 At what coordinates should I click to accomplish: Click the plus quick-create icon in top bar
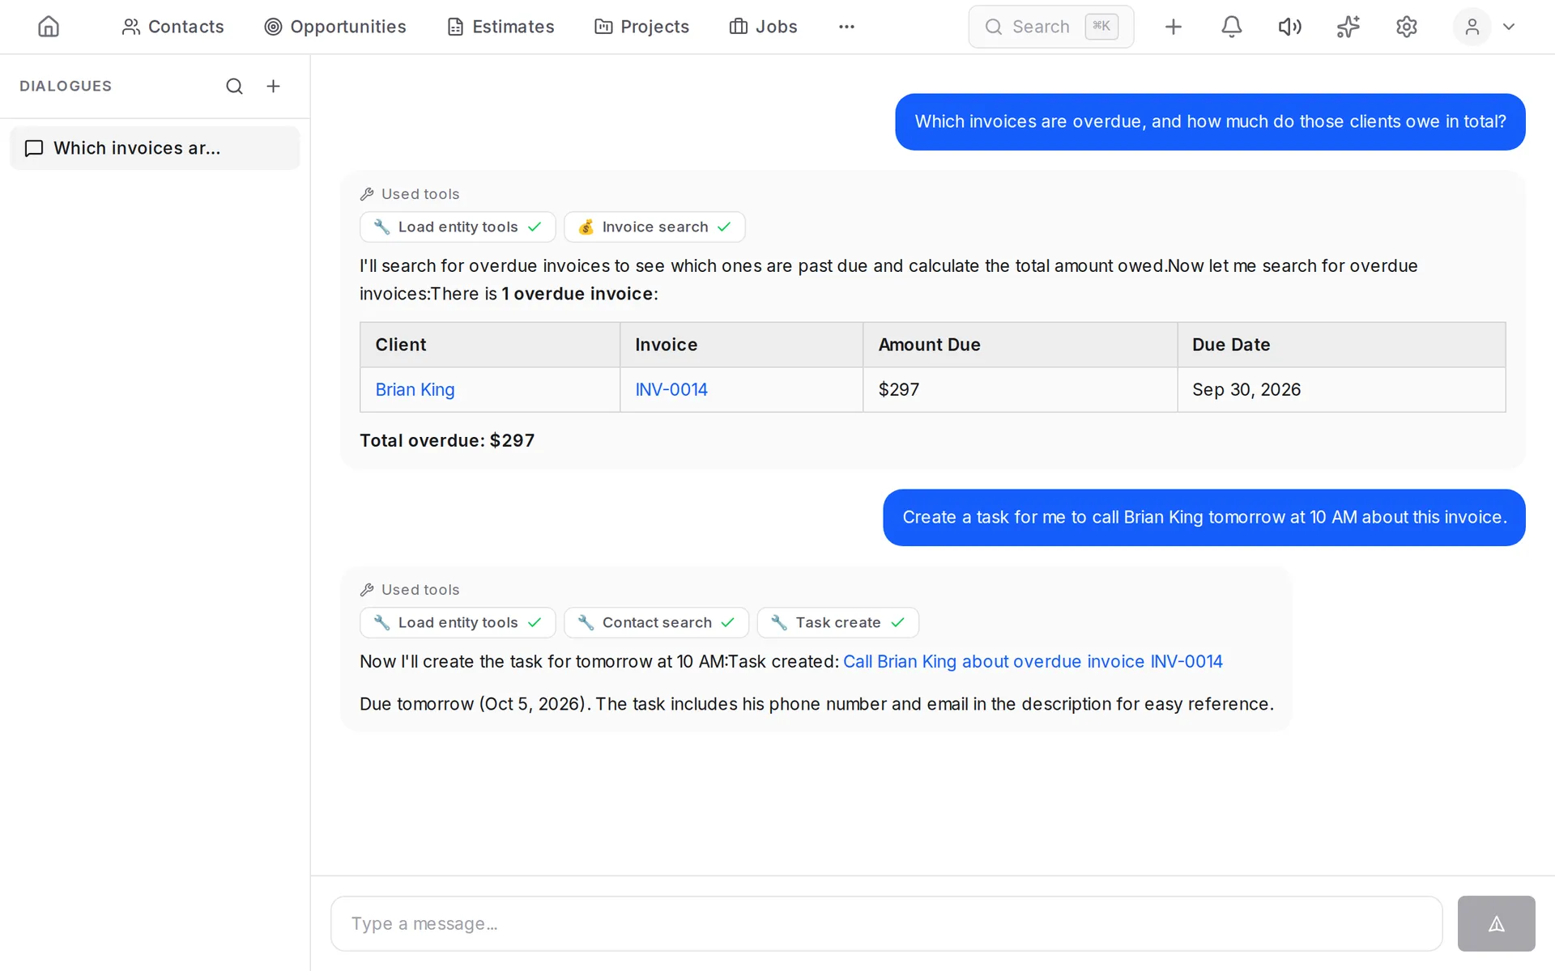tap(1173, 27)
